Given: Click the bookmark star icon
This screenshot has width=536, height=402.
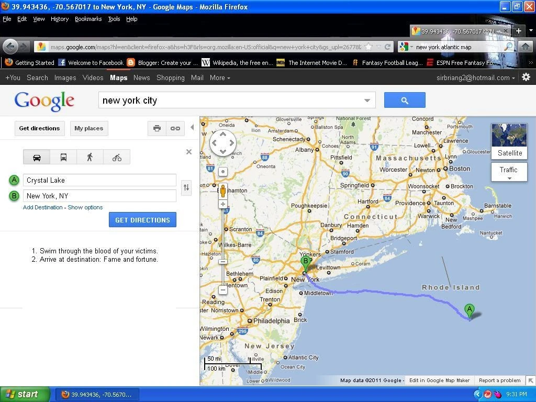Looking at the screenshot, I should point(368,47).
